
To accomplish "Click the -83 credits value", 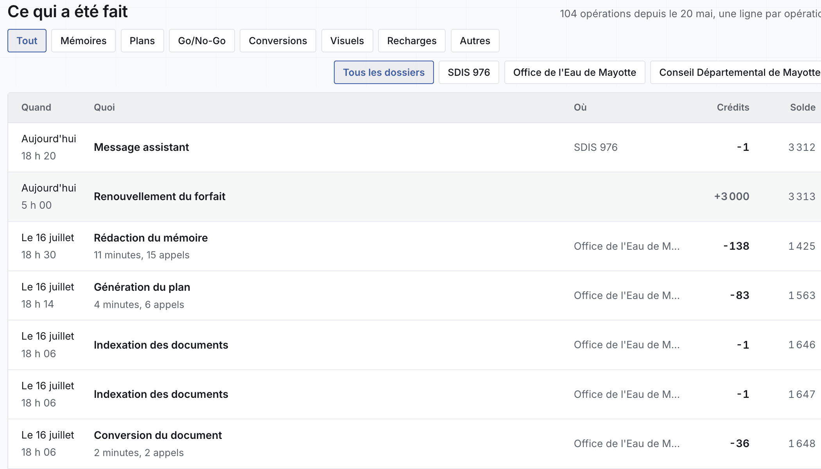I will [740, 295].
